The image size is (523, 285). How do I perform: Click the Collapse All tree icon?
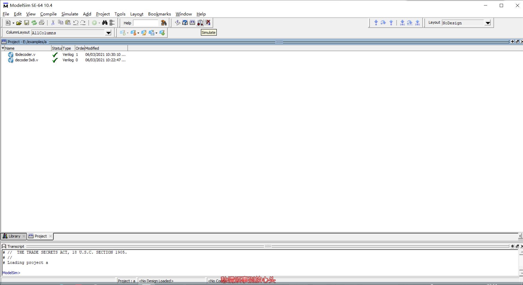click(112, 23)
